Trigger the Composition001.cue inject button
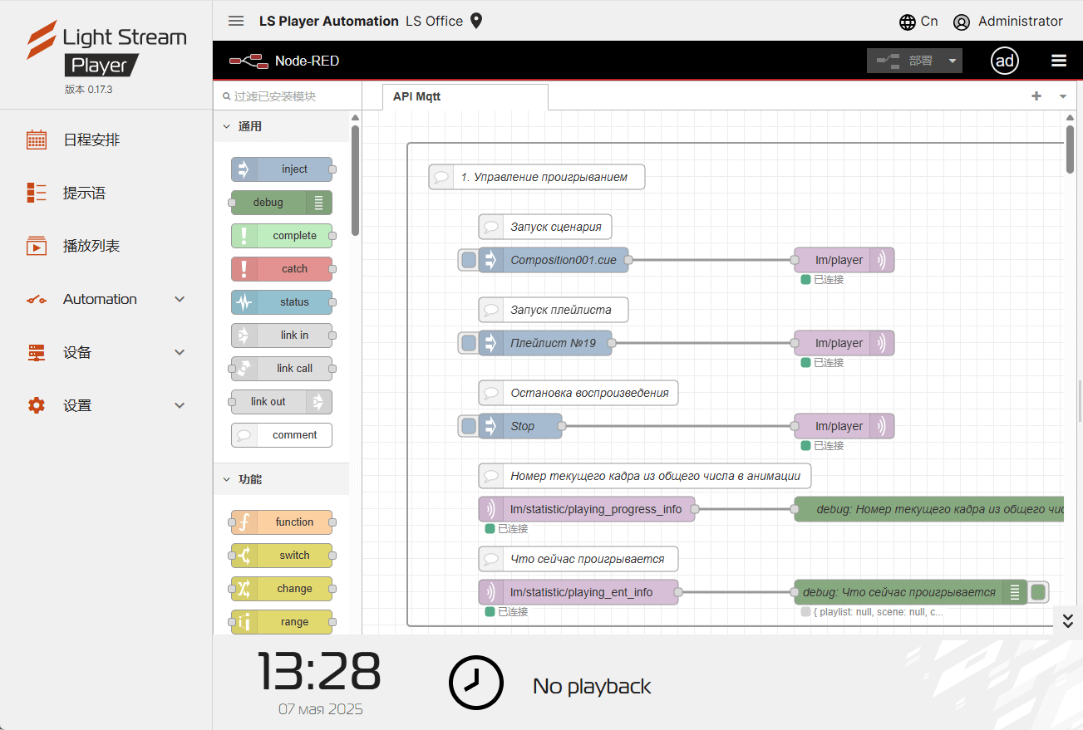Image resolution: width=1083 pixels, height=730 pixels. pos(469,260)
